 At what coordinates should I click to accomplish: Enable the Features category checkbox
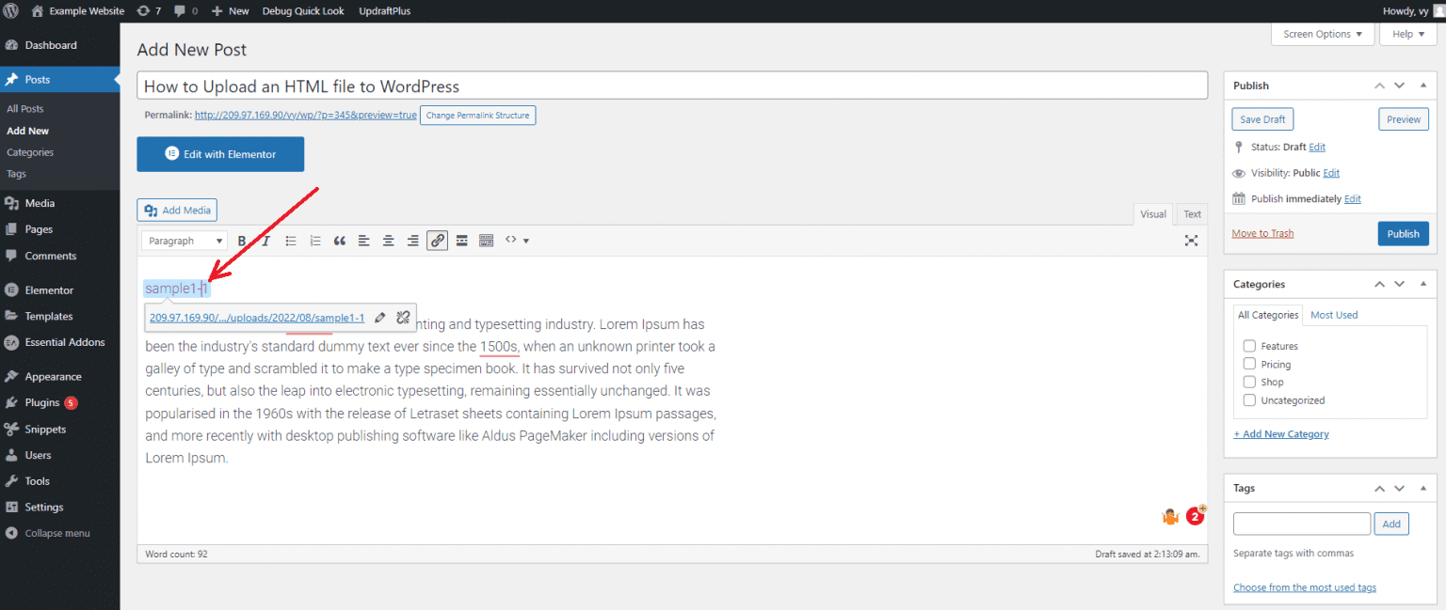1249,346
